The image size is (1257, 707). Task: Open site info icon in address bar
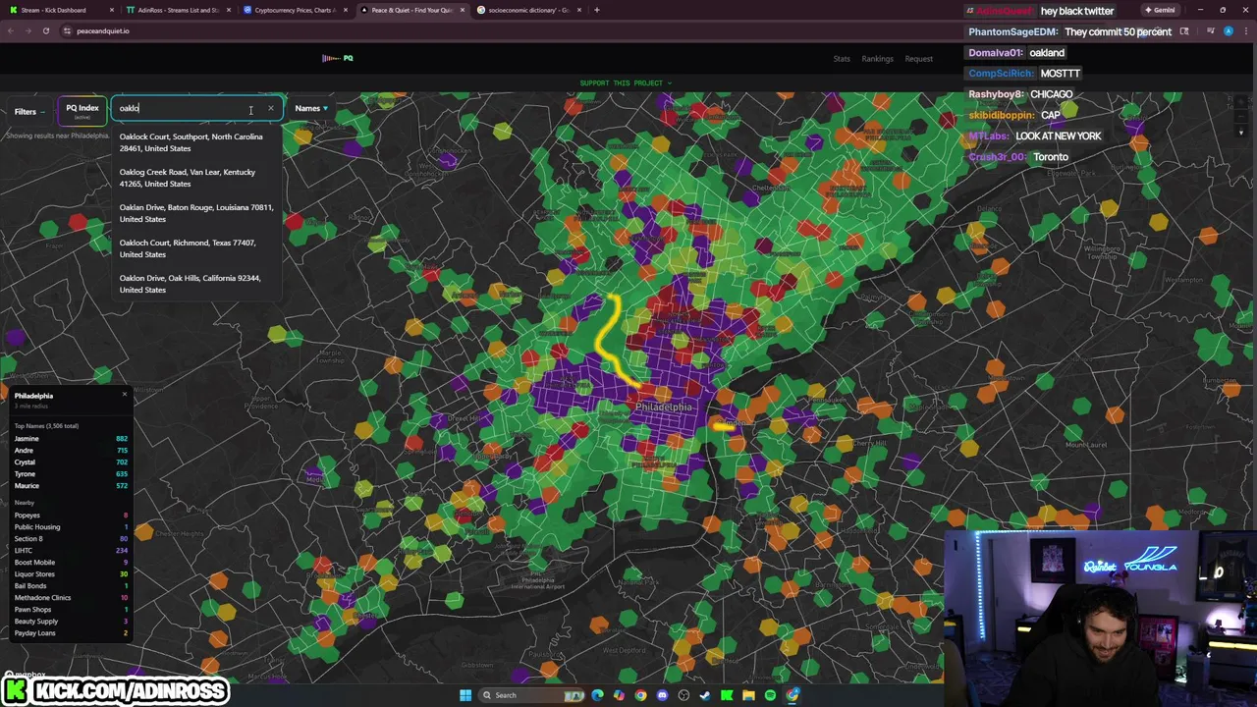(x=67, y=30)
